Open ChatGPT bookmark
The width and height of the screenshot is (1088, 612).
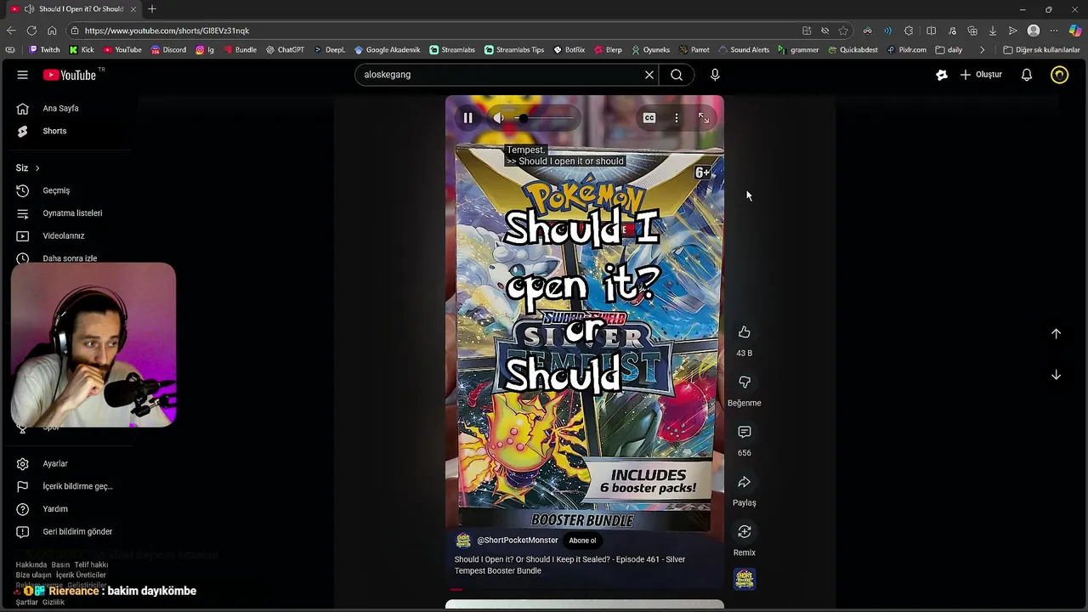point(285,50)
